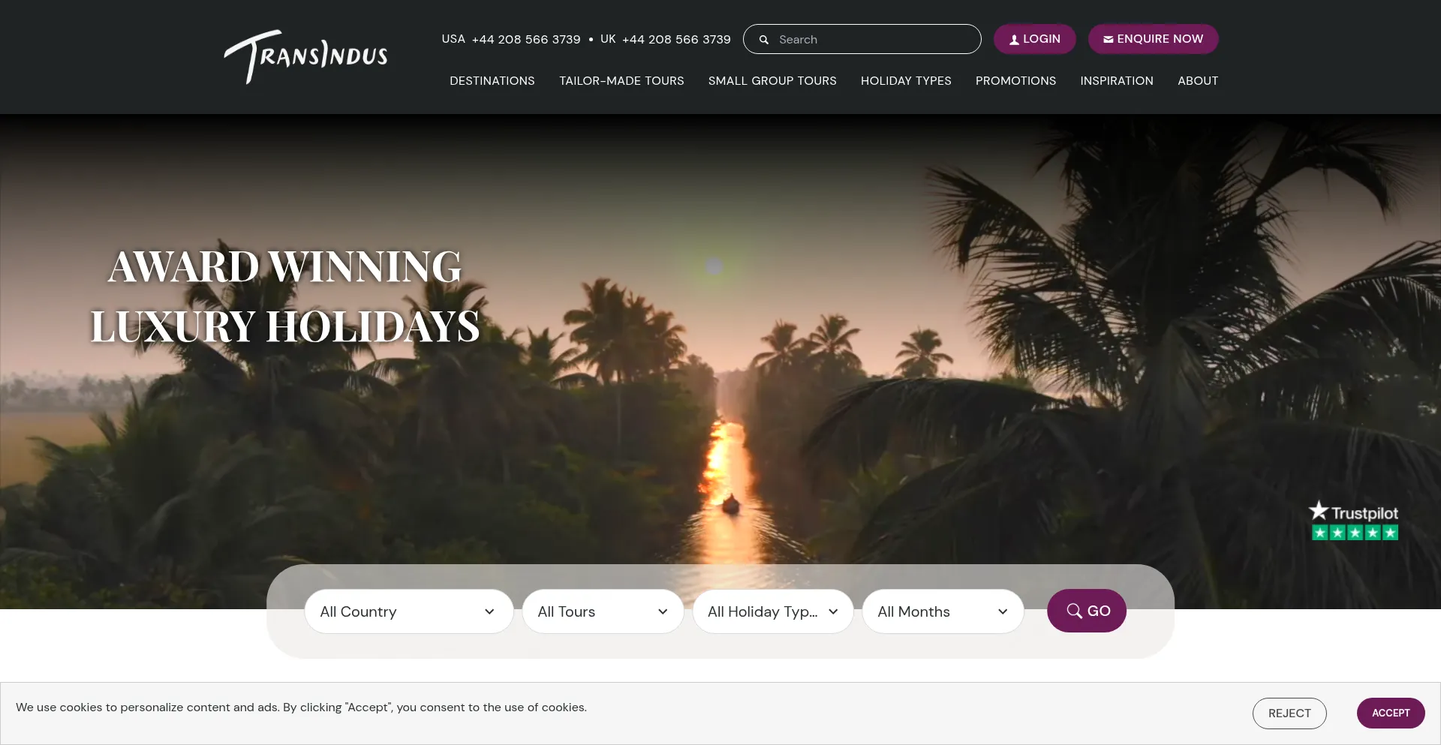
Task: Click the Trustpilot green star row
Action: (1355, 533)
